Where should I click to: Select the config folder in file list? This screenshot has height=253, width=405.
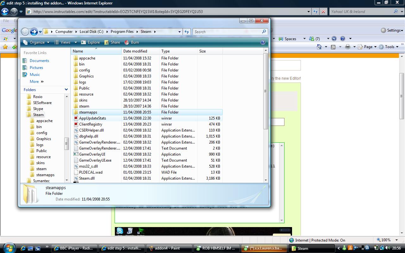coord(84,70)
